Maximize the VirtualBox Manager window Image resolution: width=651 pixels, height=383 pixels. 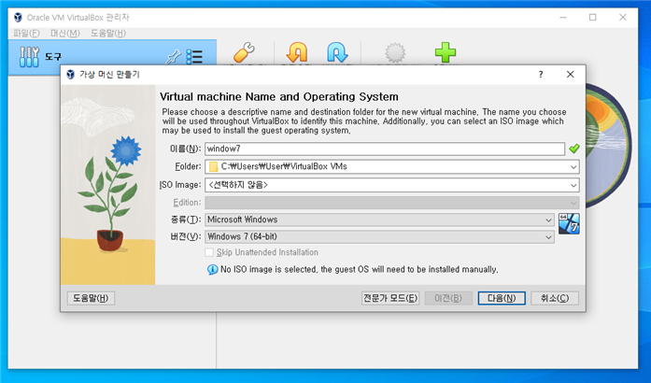[x=592, y=17]
